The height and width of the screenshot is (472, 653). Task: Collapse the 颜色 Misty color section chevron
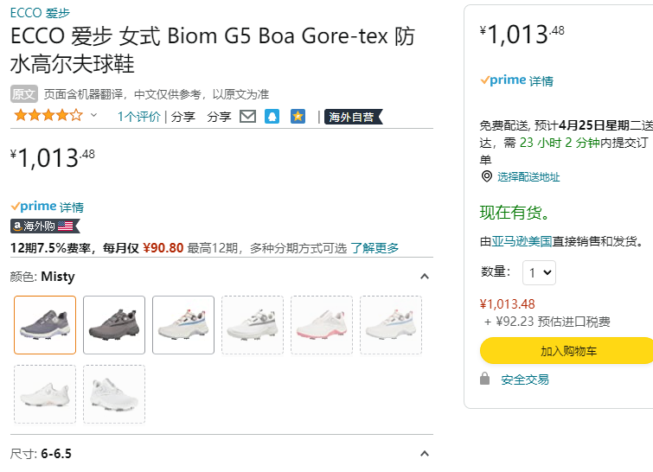click(x=425, y=277)
